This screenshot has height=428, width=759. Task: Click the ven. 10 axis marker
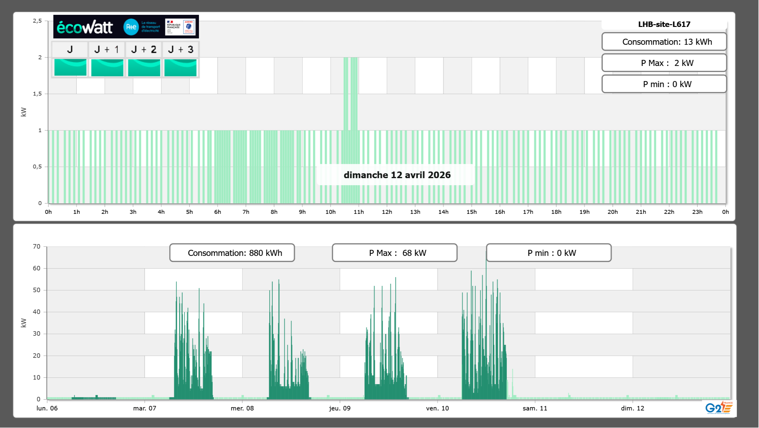(x=437, y=408)
